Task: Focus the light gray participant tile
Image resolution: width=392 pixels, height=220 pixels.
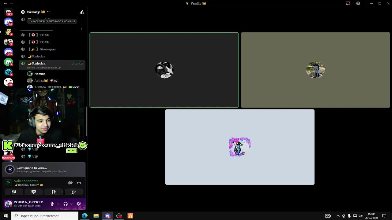Action: point(240,147)
